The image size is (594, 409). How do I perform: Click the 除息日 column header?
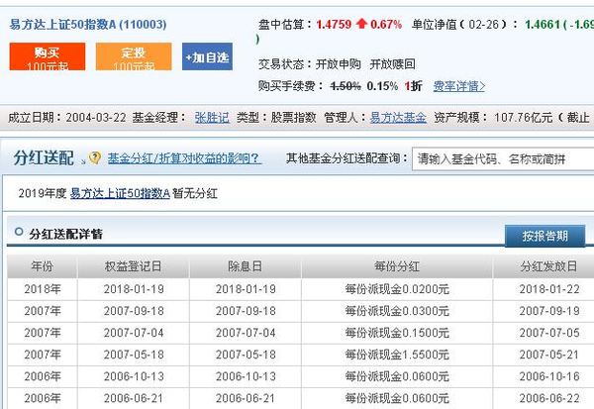(246, 266)
